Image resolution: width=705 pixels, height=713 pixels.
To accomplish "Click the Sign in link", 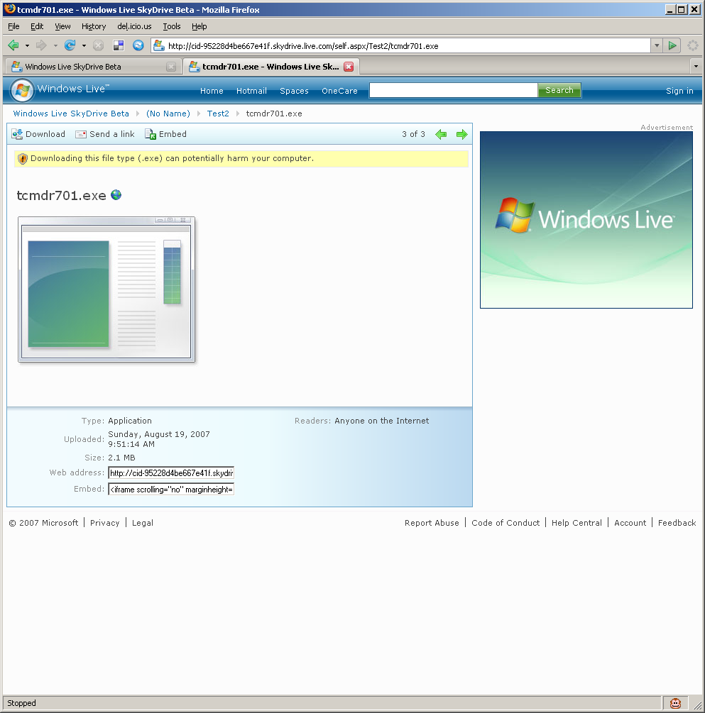I will coord(679,91).
